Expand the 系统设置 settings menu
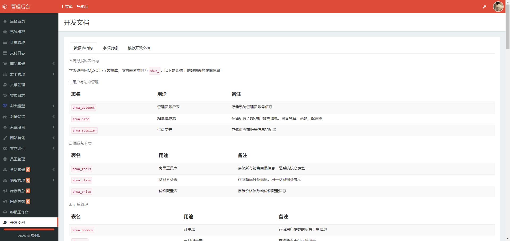 click(17, 127)
